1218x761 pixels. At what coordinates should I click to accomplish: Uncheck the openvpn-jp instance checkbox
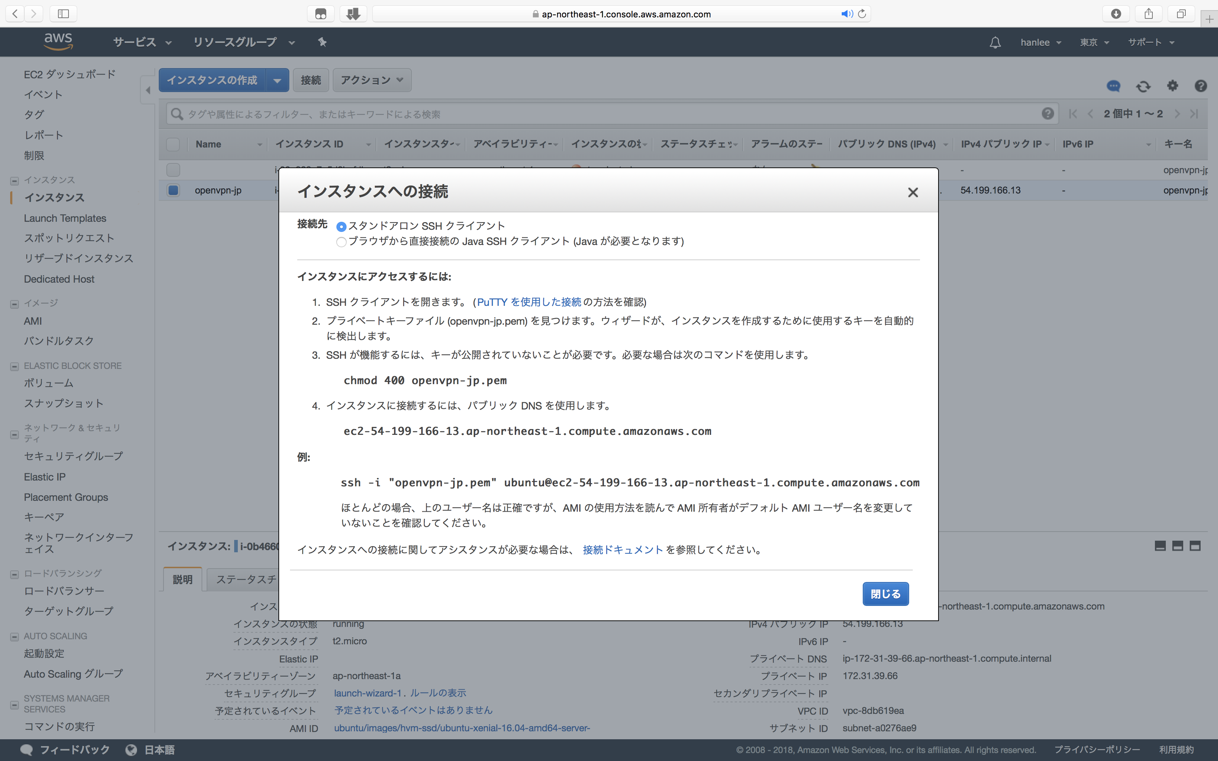click(x=173, y=190)
